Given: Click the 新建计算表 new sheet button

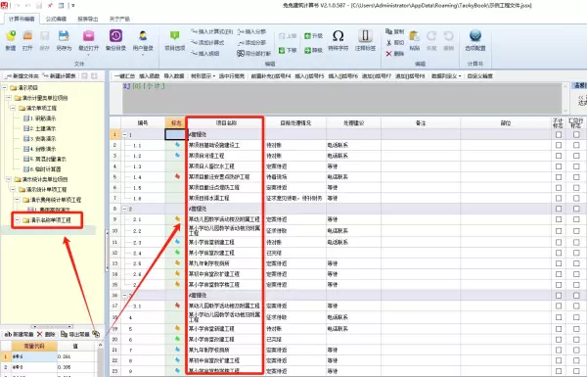Looking at the screenshot, I should (x=60, y=76).
